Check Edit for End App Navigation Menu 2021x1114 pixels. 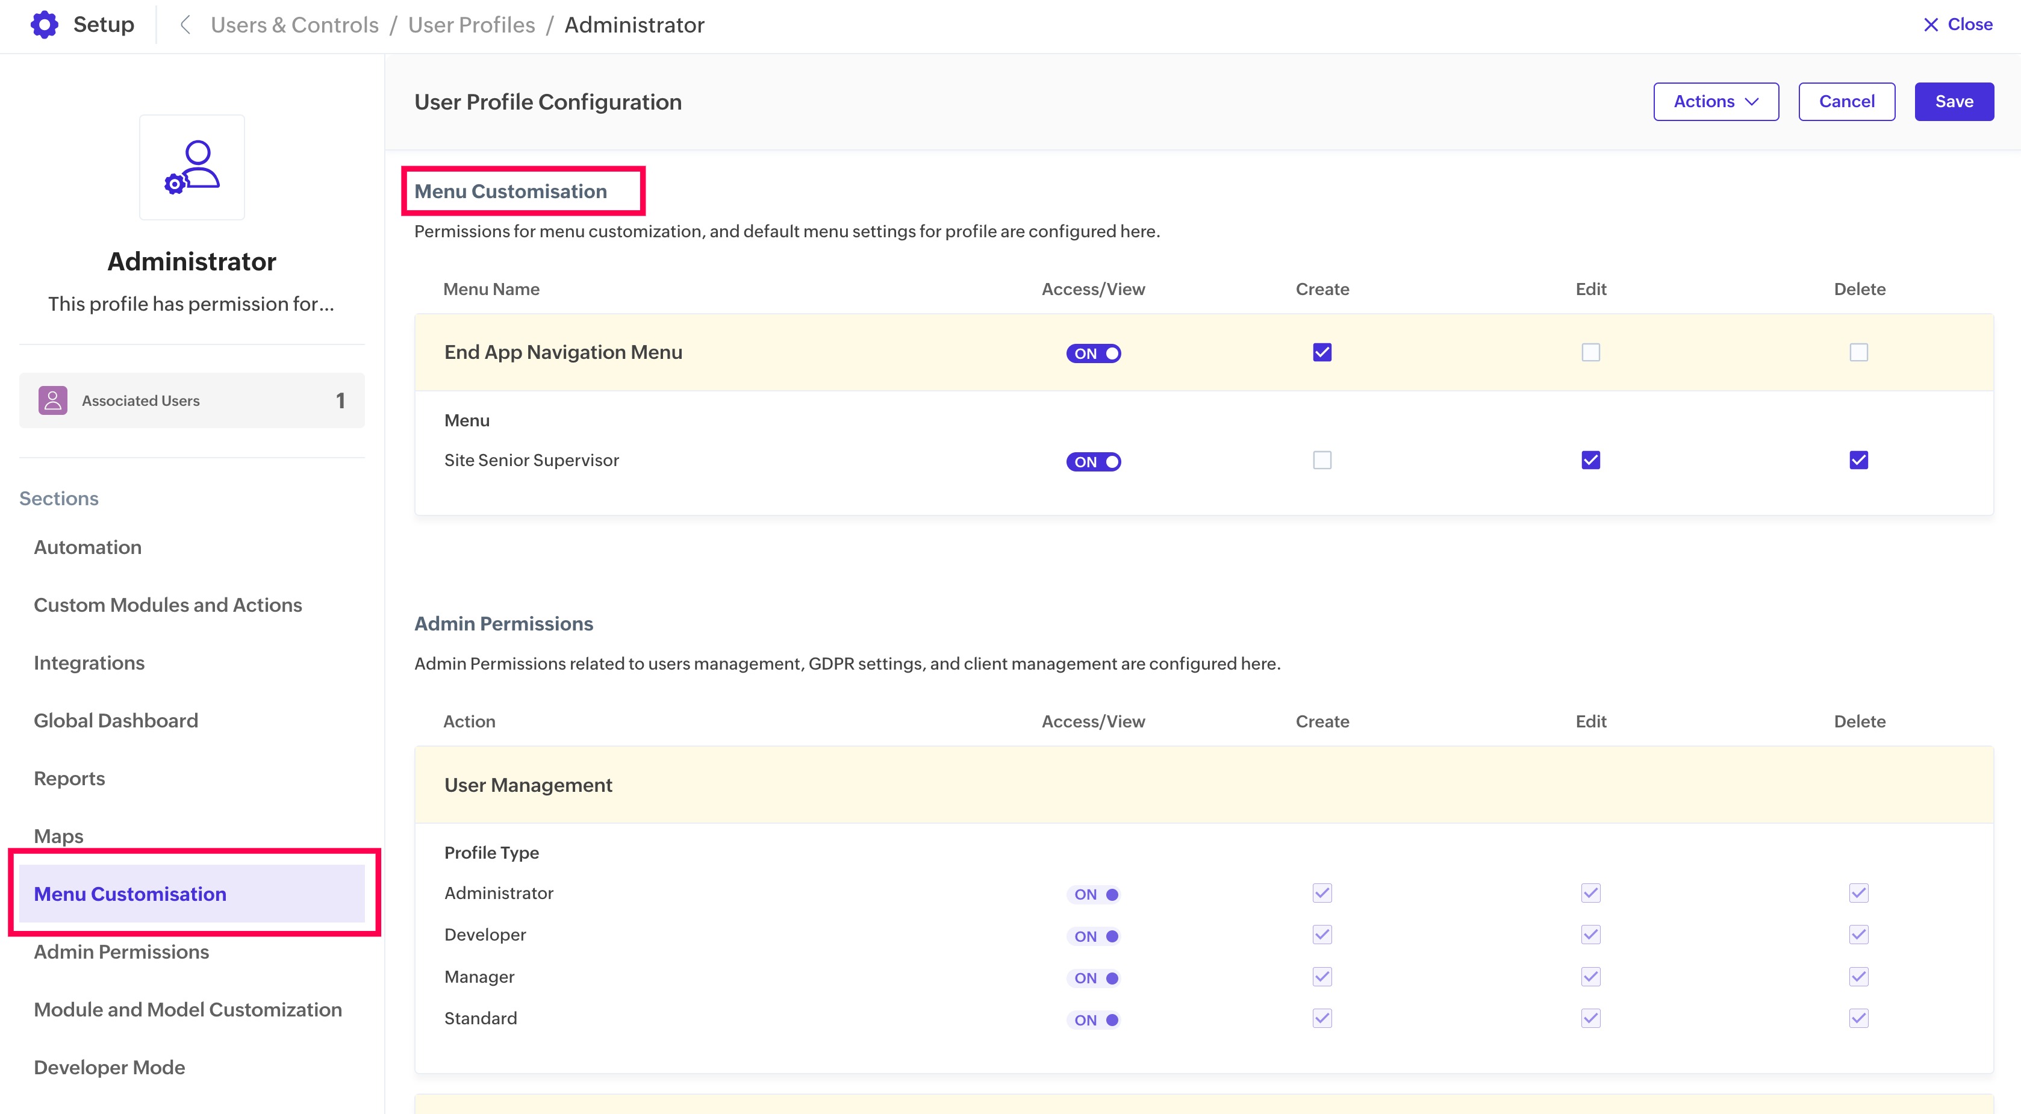click(1590, 352)
